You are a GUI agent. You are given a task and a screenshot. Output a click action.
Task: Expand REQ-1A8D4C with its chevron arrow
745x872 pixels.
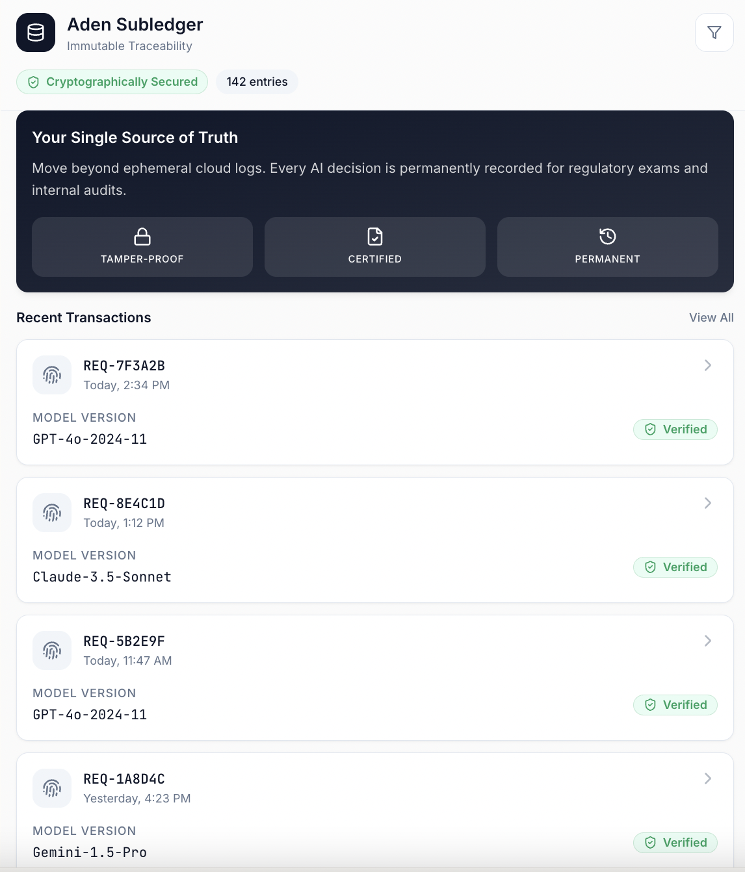(x=708, y=778)
